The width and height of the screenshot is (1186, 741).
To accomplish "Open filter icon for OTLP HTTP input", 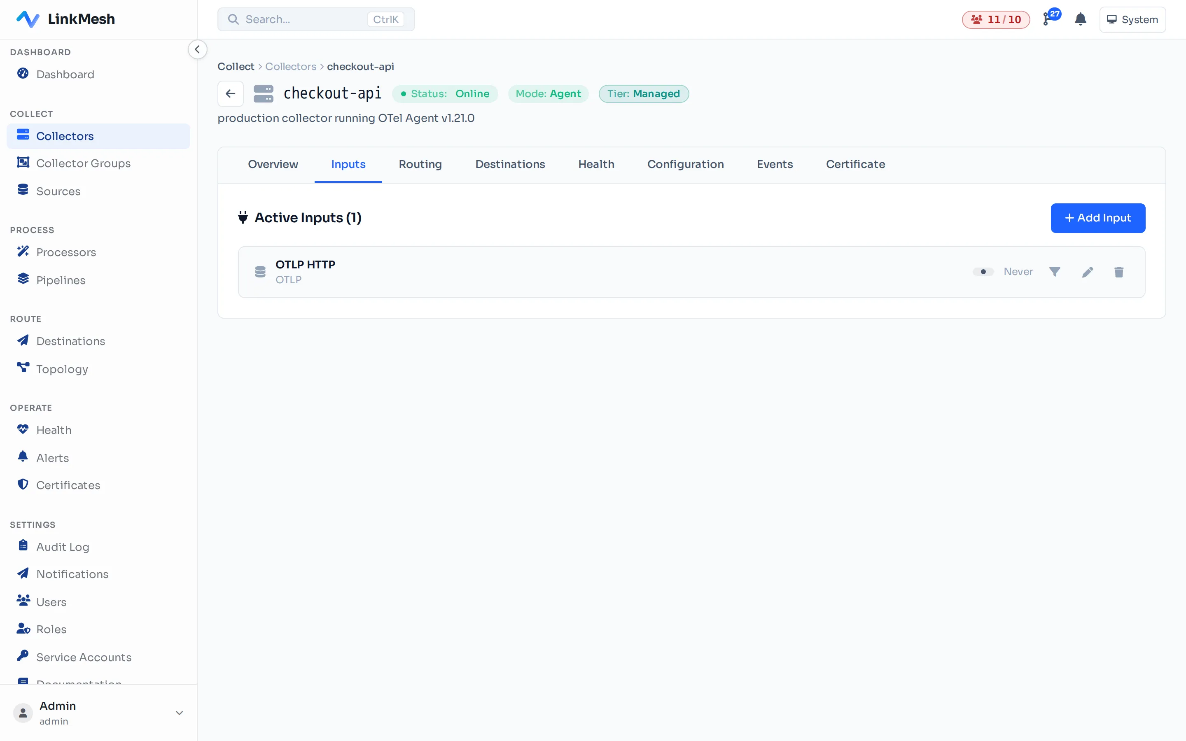I will 1055,272.
